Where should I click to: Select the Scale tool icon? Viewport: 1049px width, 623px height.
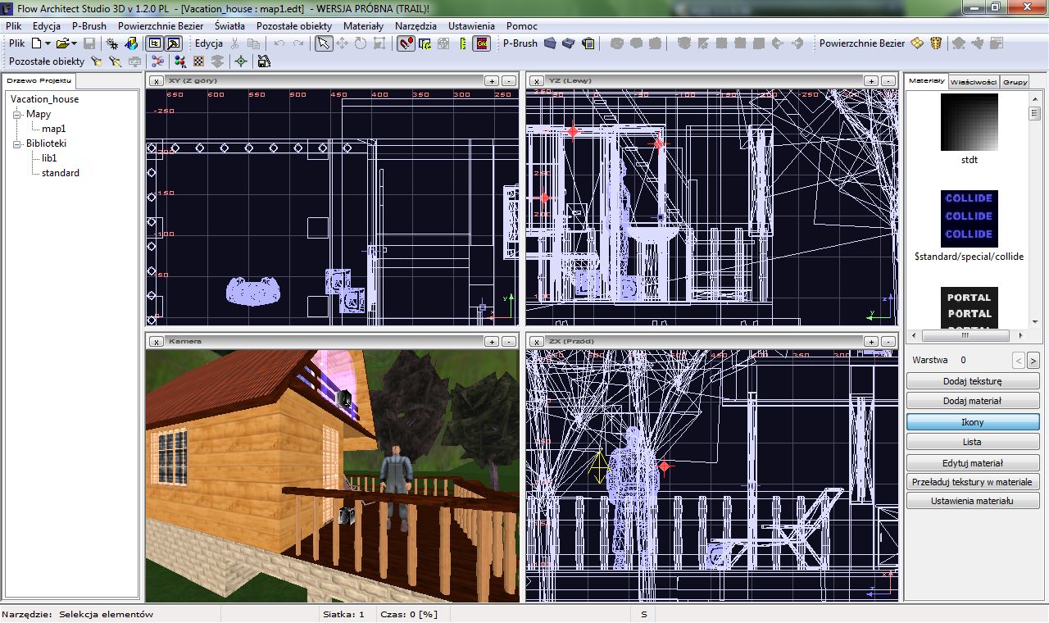point(379,43)
